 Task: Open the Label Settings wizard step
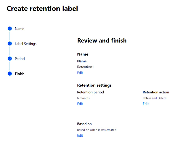coord(26,44)
